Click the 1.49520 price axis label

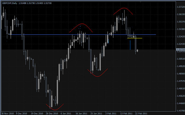181,66
